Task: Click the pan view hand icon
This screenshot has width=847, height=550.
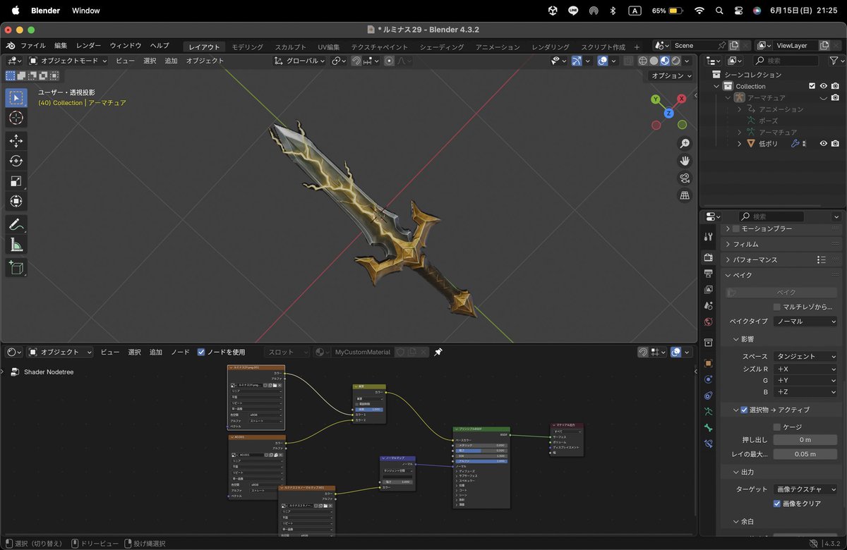Action: tap(684, 161)
